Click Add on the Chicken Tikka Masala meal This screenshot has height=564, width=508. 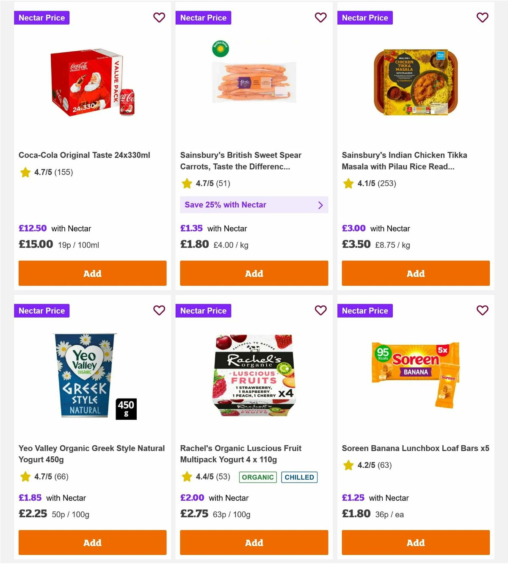415,274
